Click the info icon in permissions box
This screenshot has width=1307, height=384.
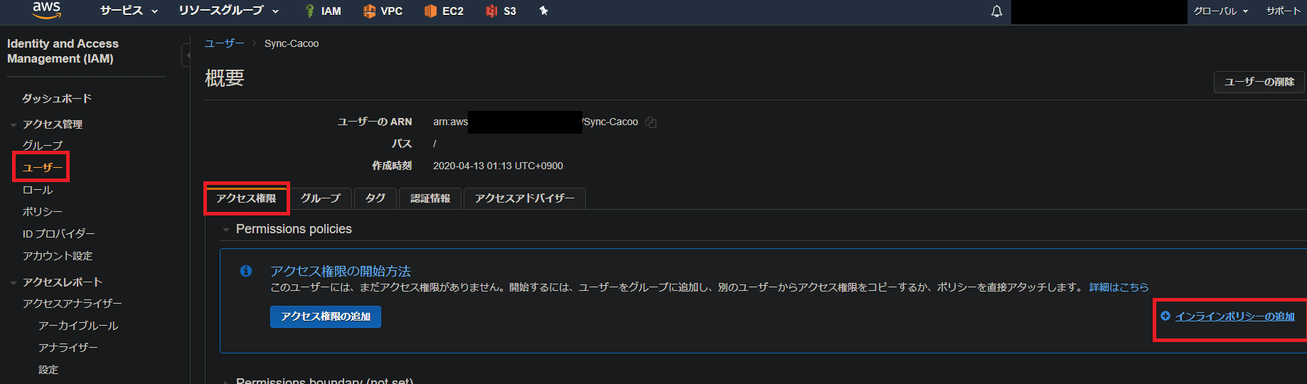246,271
